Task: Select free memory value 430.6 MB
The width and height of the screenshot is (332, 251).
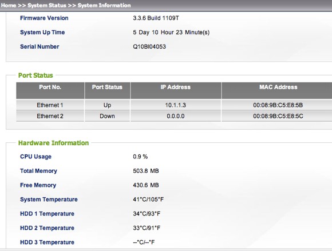Action: point(146,185)
